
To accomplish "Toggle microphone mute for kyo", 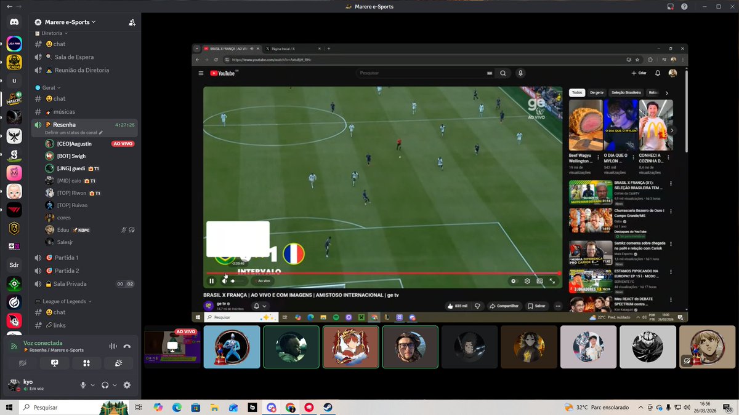I will coord(83,385).
